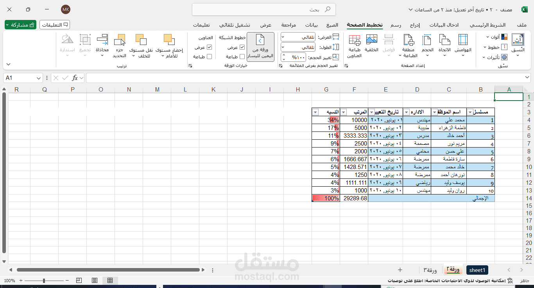The image size is (534, 288).
Task: Switch to Normal view in status bar
Action: click(110, 281)
